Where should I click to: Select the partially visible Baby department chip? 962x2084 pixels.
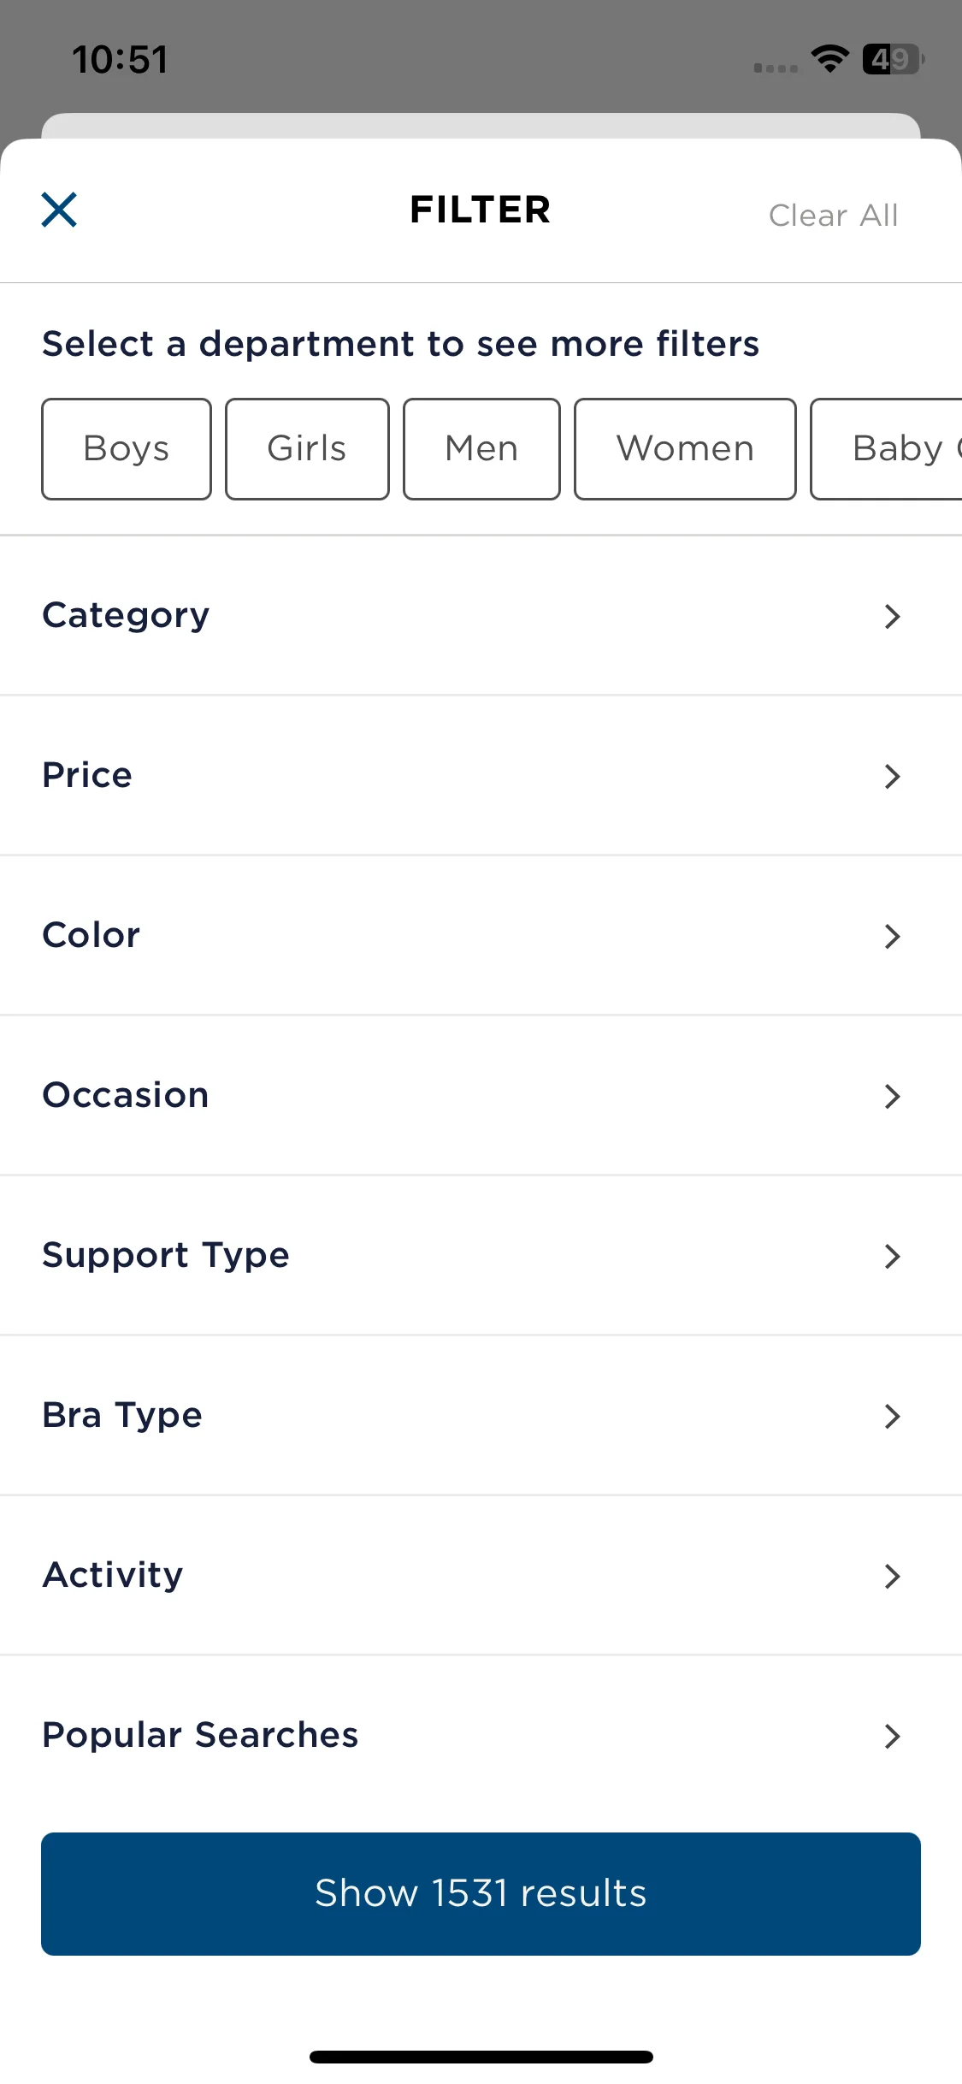click(x=886, y=449)
